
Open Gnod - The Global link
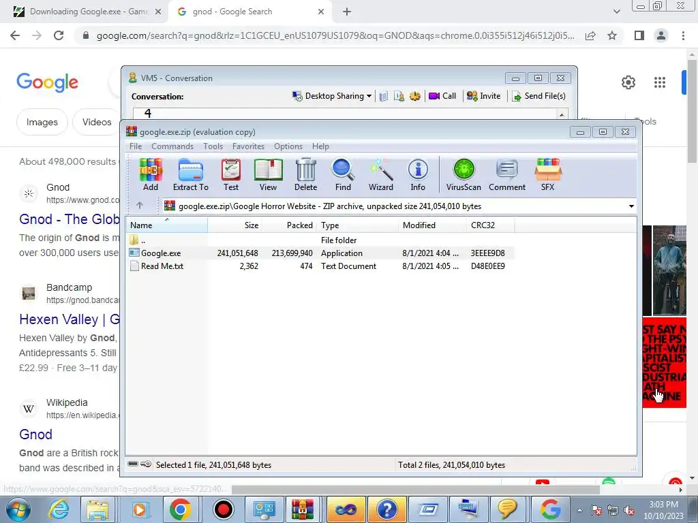[x=70, y=219]
